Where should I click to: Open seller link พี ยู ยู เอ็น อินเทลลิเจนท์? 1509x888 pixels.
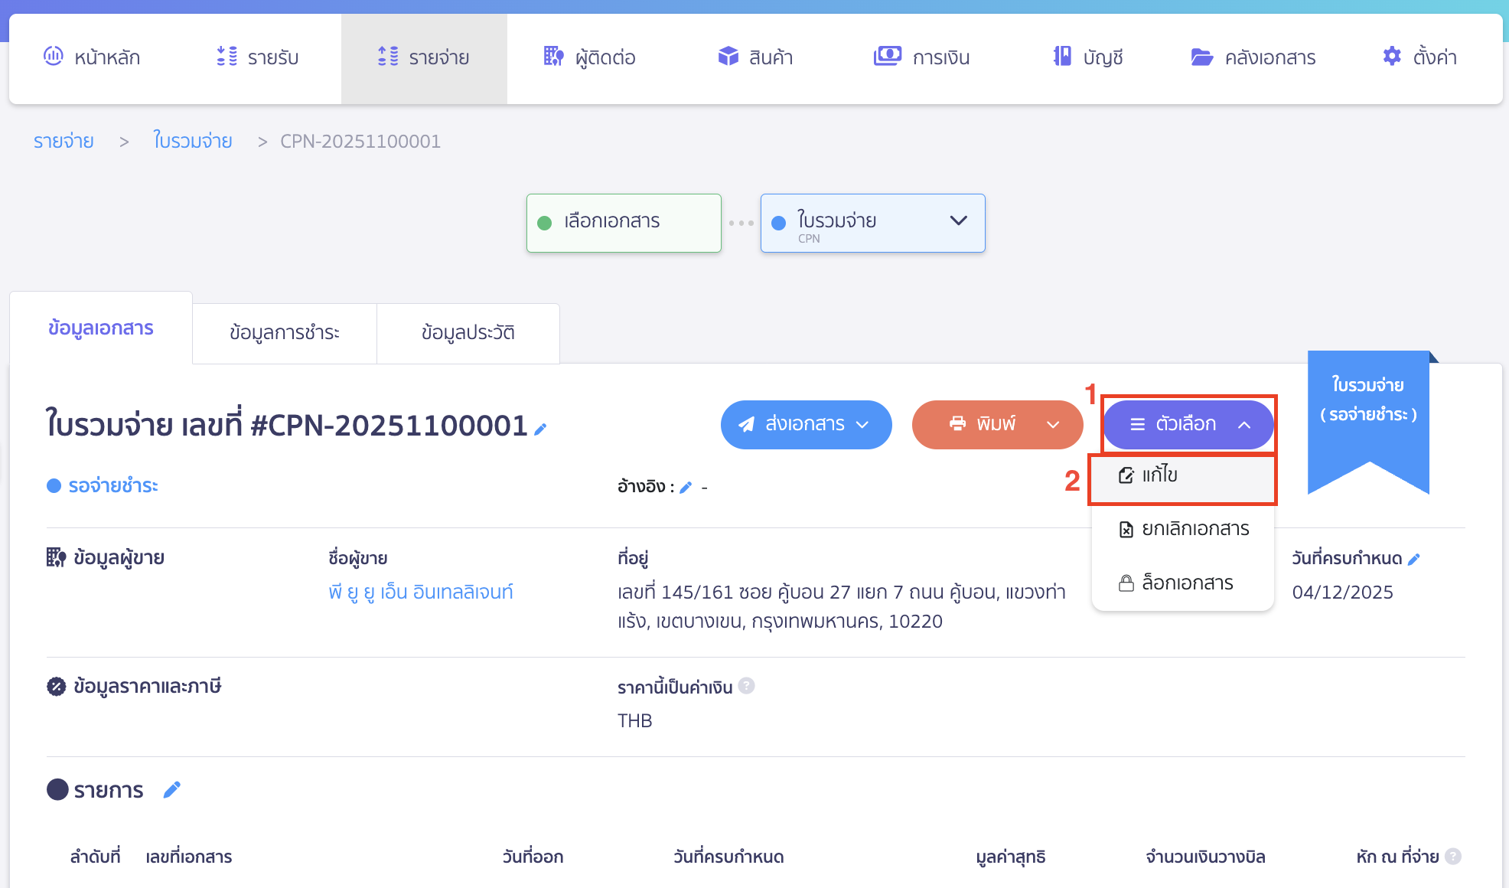(420, 592)
